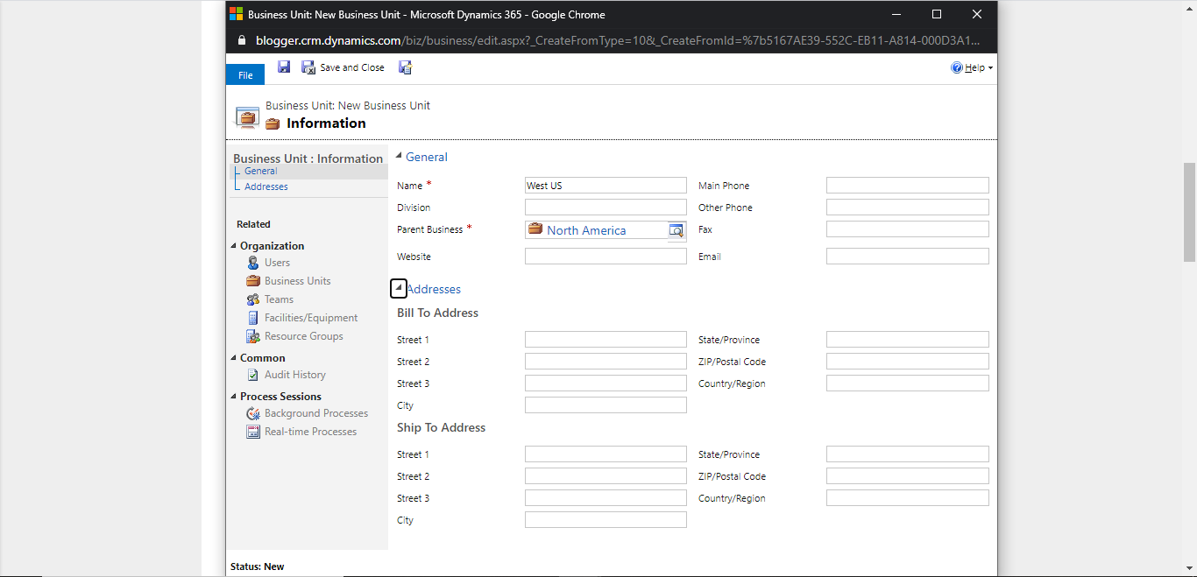Open the Parent Business lookup magnifier
1197x577 pixels.
pyautogui.click(x=676, y=229)
